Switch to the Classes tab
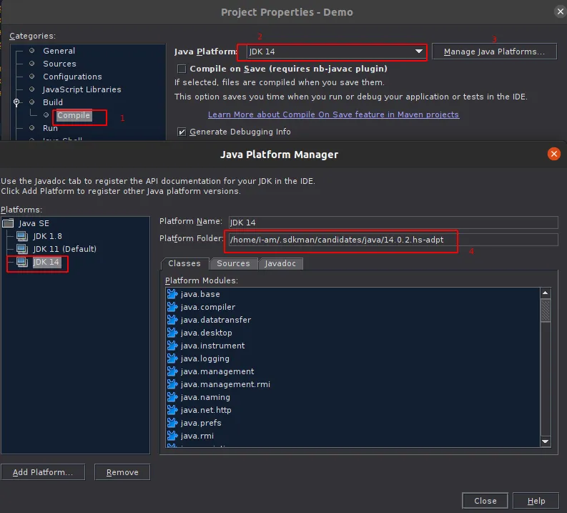Screen dimensions: 567x513 (x=184, y=263)
